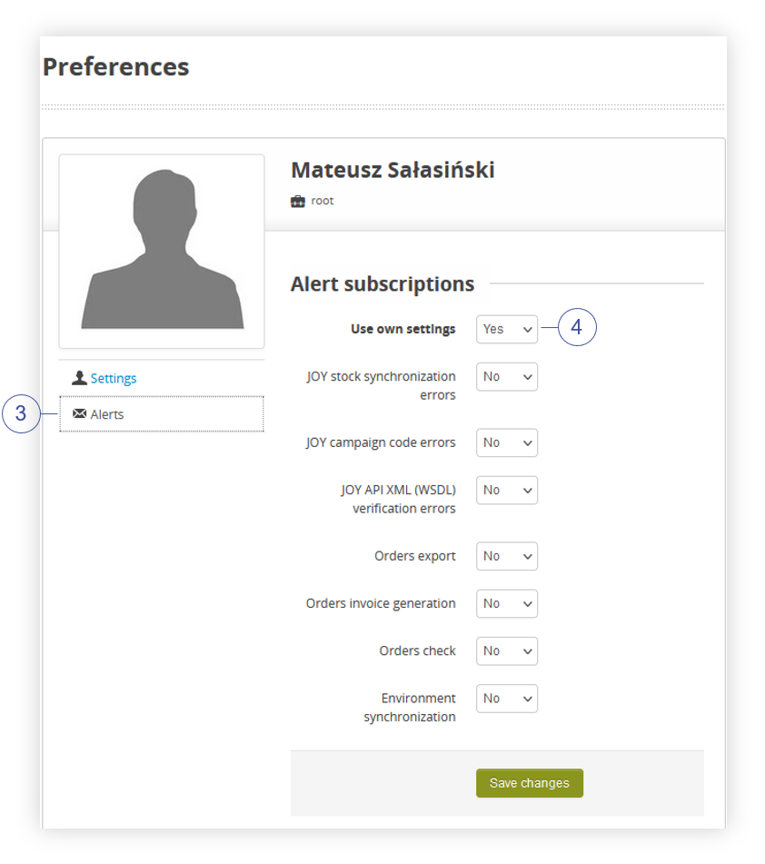This screenshot has height=864, width=765.
Task: Click the Alert subscriptions section heading
Action: coord(382,284)
